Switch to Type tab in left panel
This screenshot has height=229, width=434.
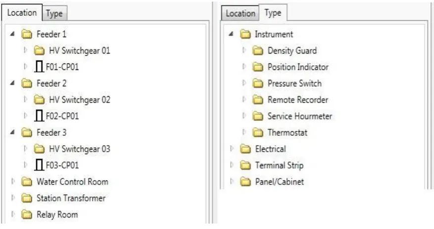point(54,13)
